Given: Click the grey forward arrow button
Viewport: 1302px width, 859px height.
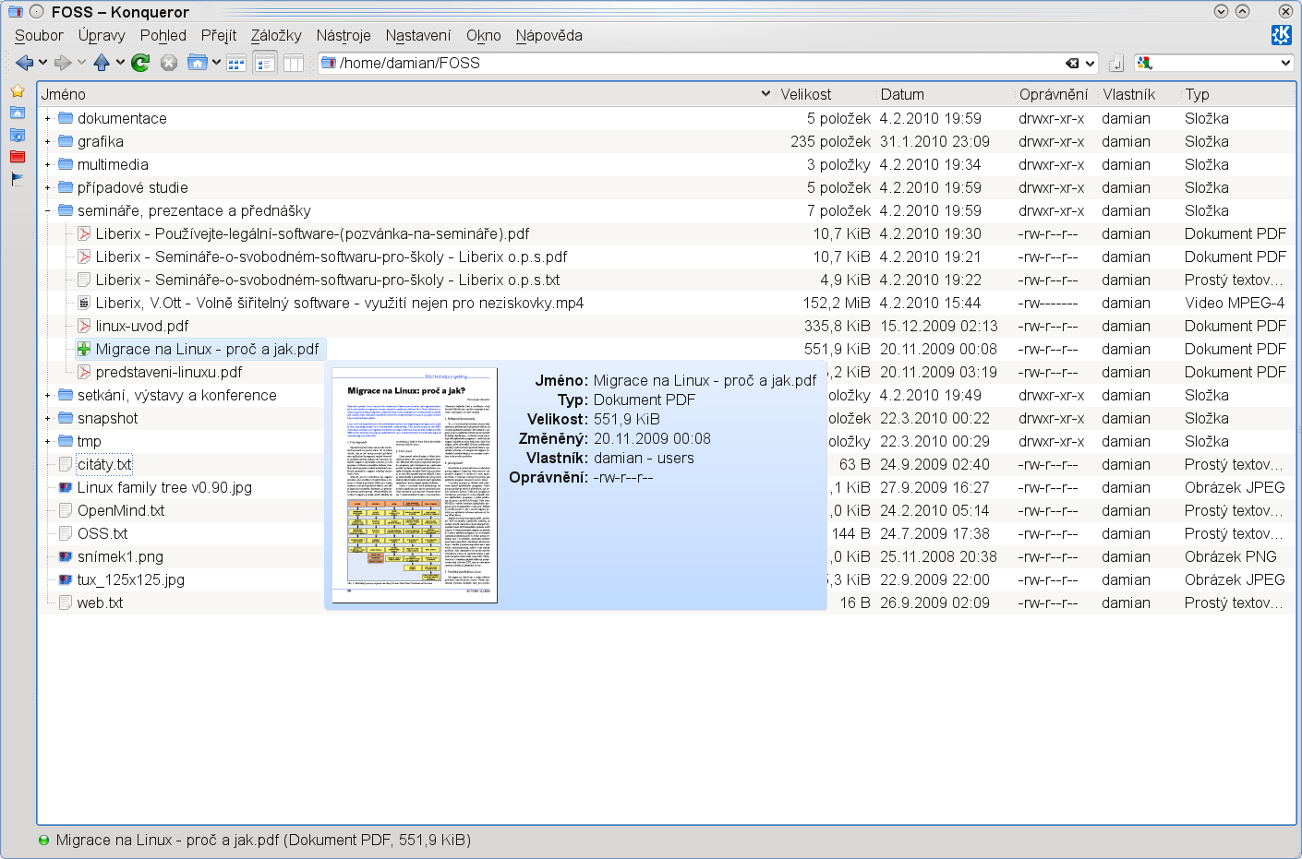Looking at the screenshot, I should tap(63, 63).
